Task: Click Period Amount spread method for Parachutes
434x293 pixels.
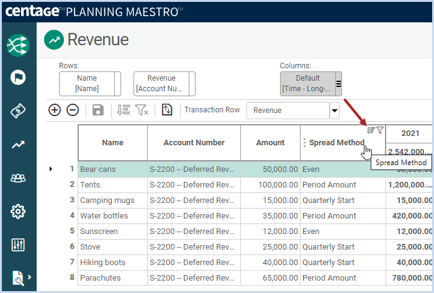Action: (x=343, y=277)
